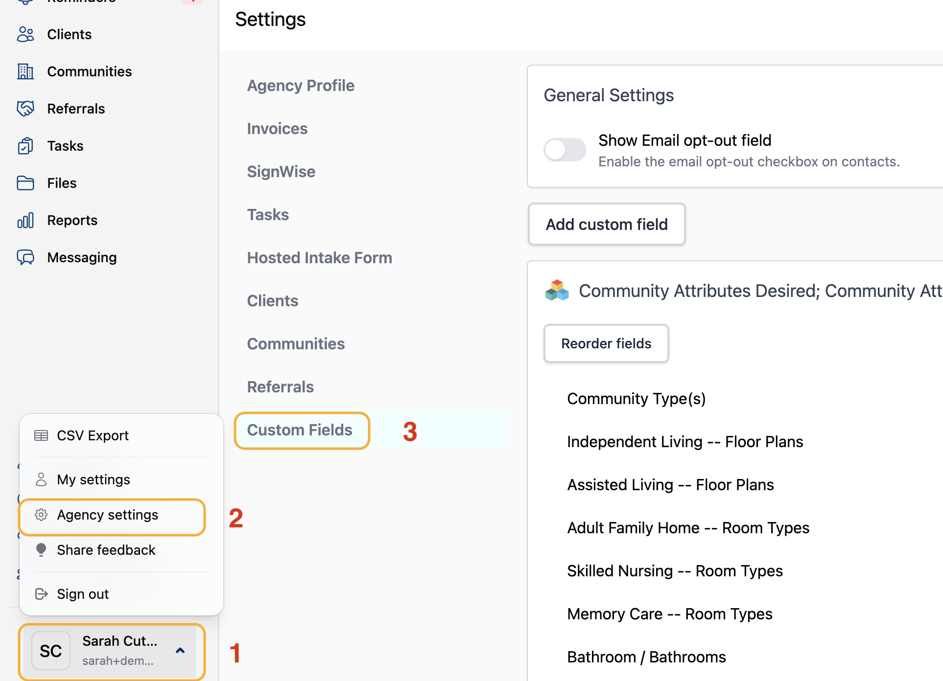Click the Tasks clipboard icon
This screenshot has height=681, width=943.
(x=25, y=146)
